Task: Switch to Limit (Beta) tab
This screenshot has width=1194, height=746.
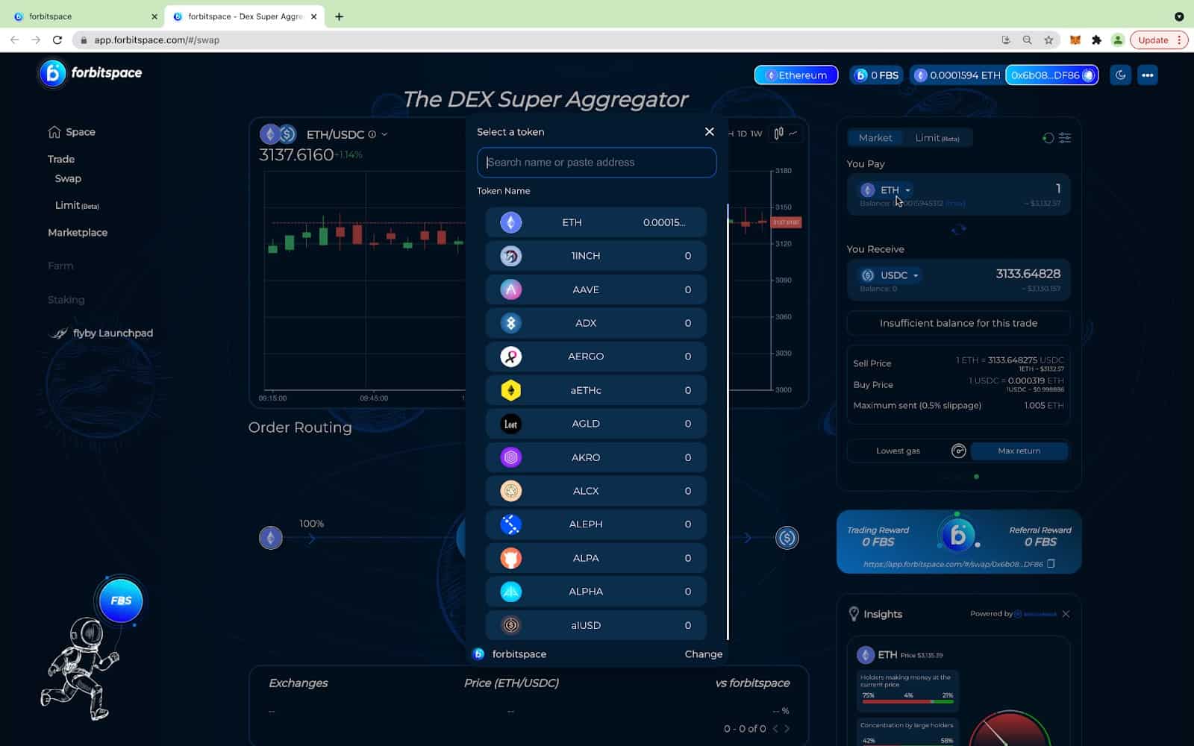Action: click(937, 138)
